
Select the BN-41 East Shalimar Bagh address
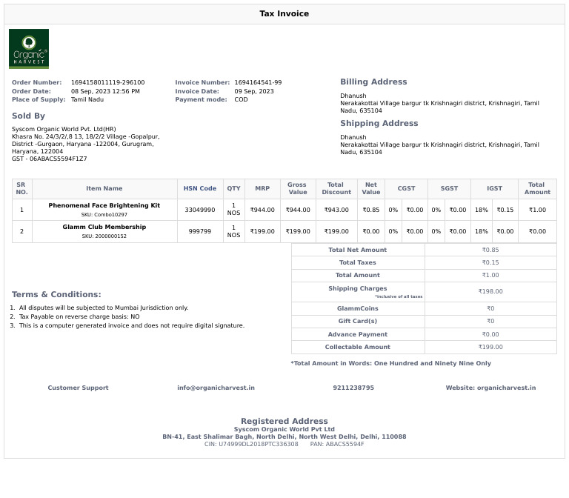coord(284,436)
